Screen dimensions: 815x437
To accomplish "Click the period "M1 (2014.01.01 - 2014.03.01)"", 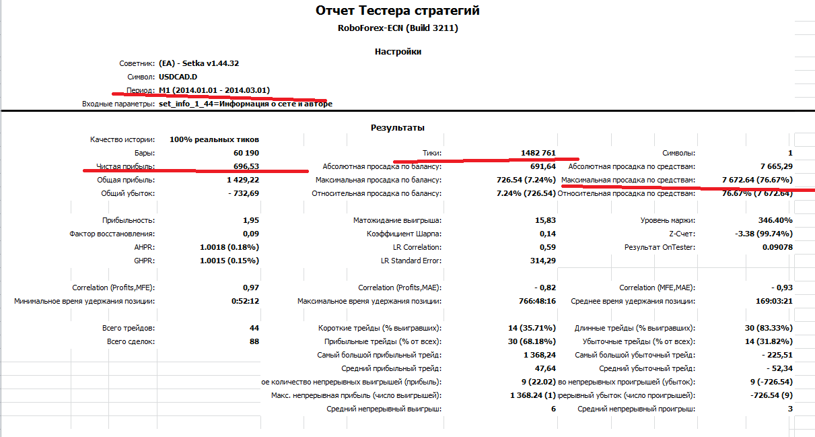I will [x=214, y=90].
